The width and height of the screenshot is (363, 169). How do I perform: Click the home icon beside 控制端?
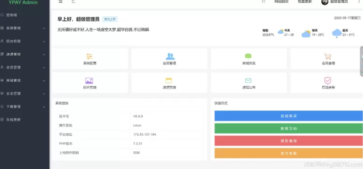click(2, 15)
